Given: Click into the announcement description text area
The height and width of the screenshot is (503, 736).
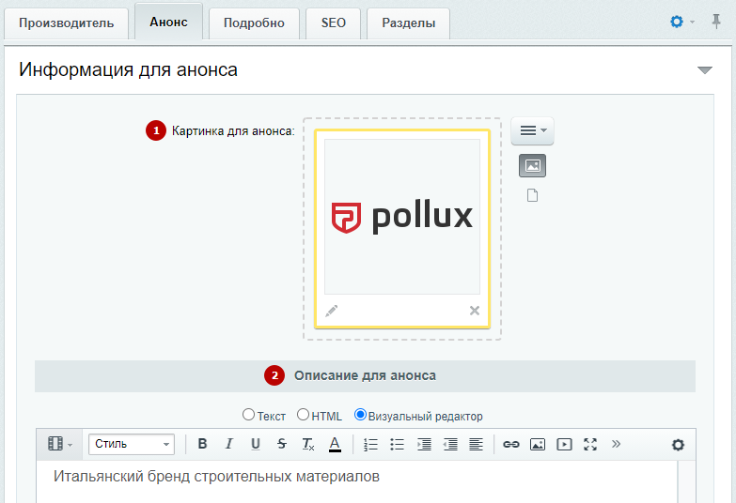Looking at the screenshot, I should point(357,482).
